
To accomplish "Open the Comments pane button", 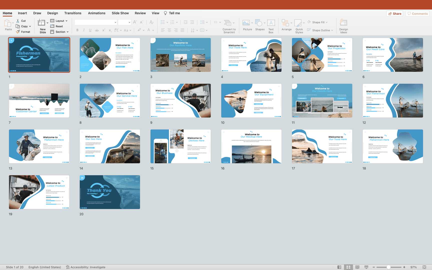I will point(417,13).
